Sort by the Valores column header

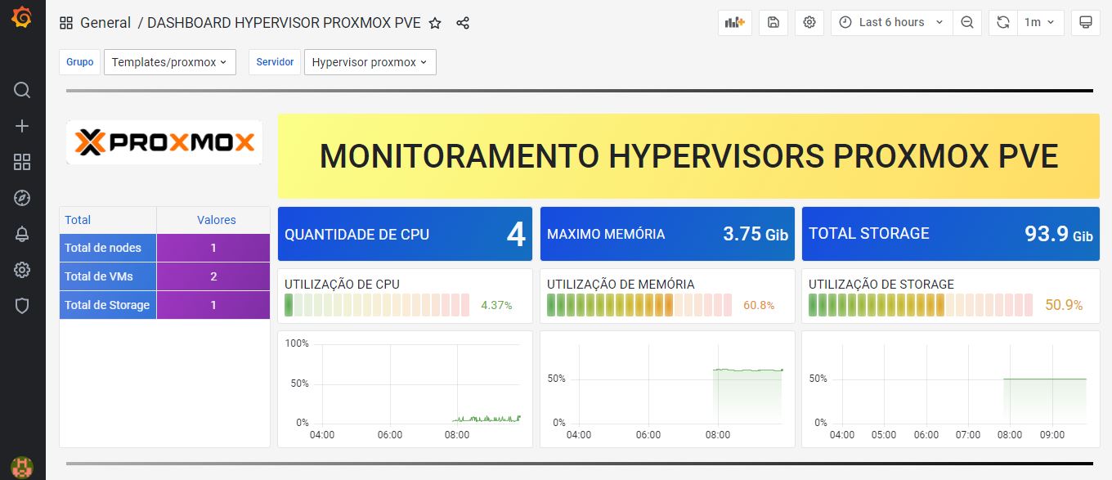tap(217, 220)
